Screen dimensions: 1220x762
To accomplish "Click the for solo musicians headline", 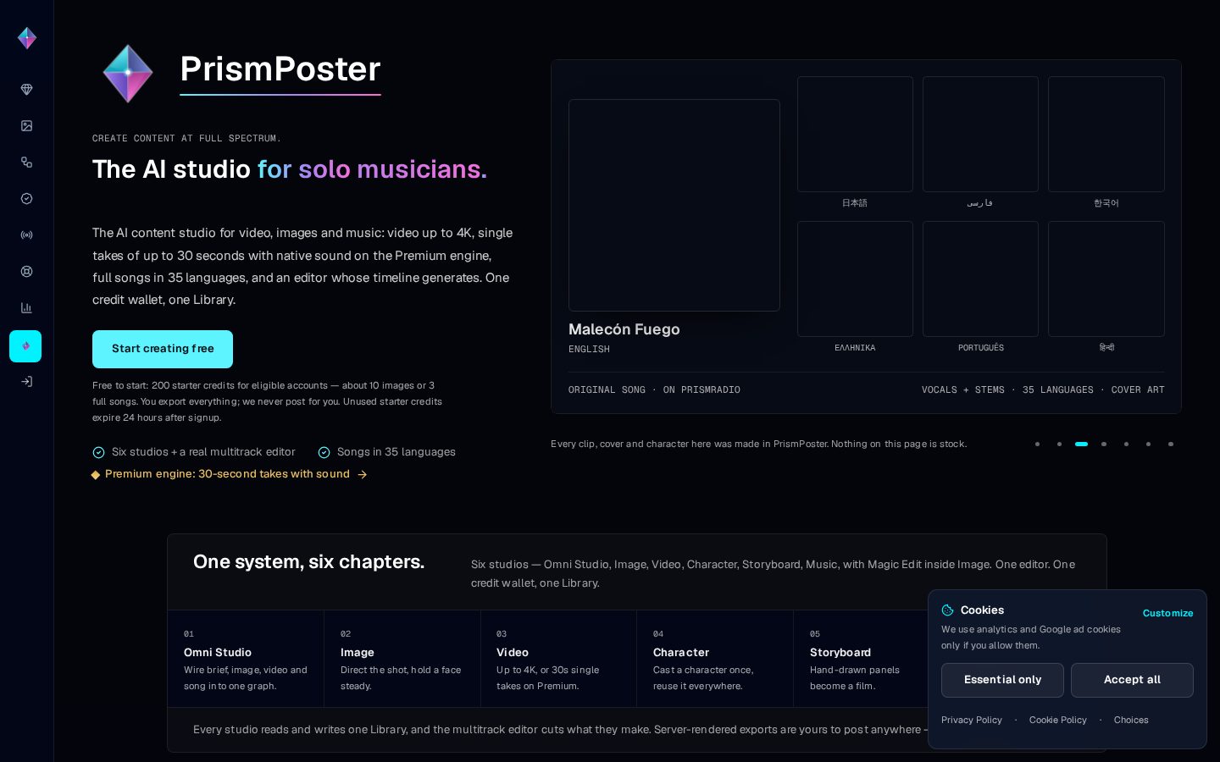I will [x=372, y=169].
